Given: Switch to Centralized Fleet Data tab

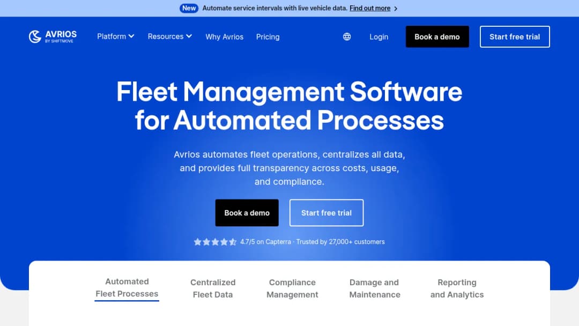Looking at the screenshot, I should point(213,288).
